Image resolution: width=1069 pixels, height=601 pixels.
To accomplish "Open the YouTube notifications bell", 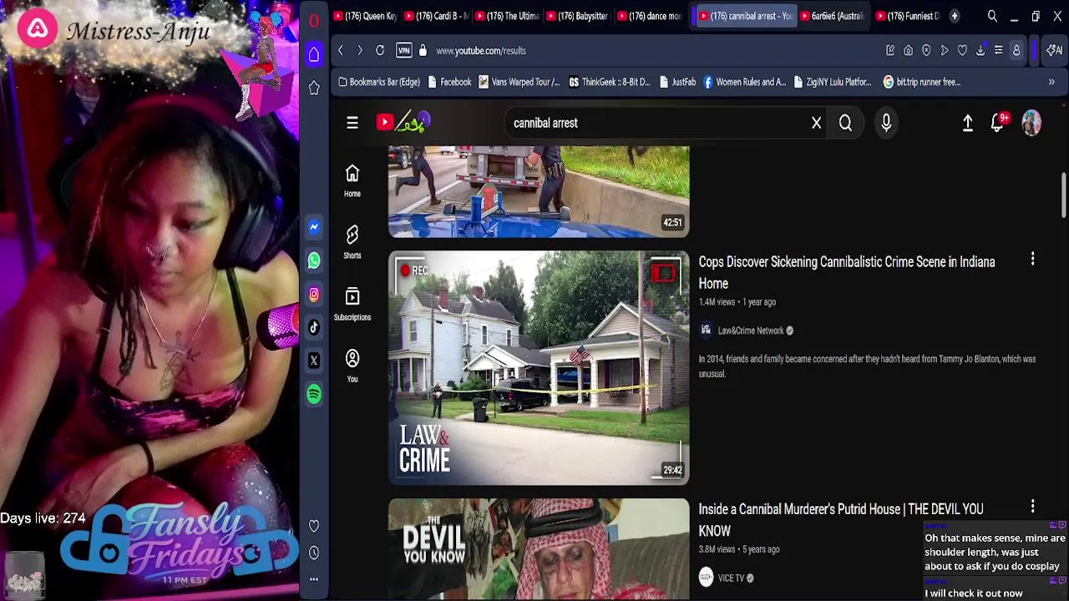I will point(999,123).
